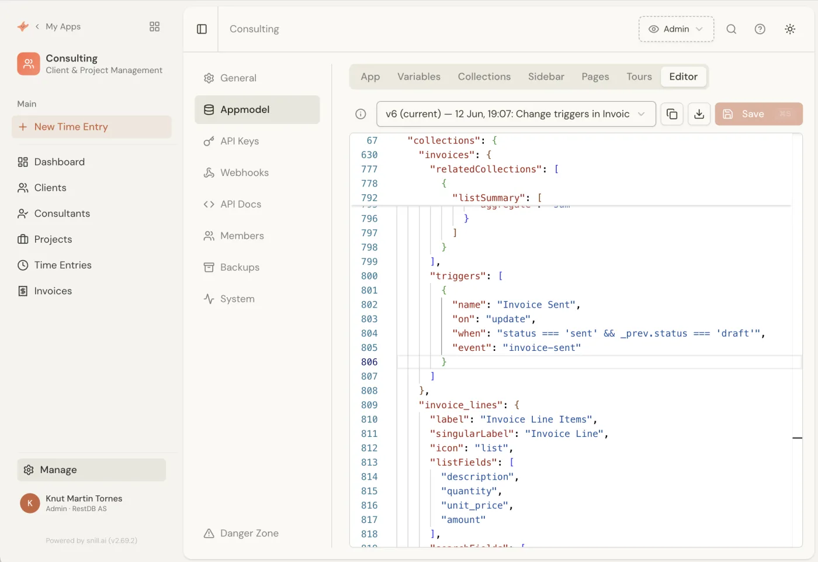Click the Clients people icon
Image resolution: width=818 pixels, height=562 pixels.
pos(23,188)
